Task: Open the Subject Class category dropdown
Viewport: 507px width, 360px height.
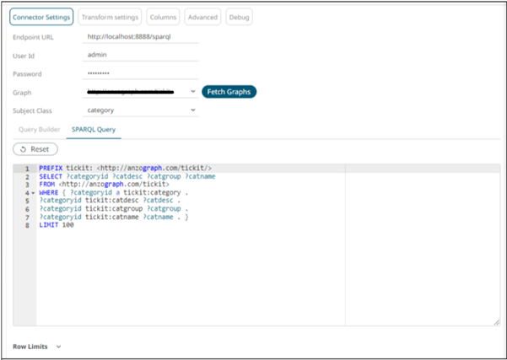Action: [x=193, y=110]
